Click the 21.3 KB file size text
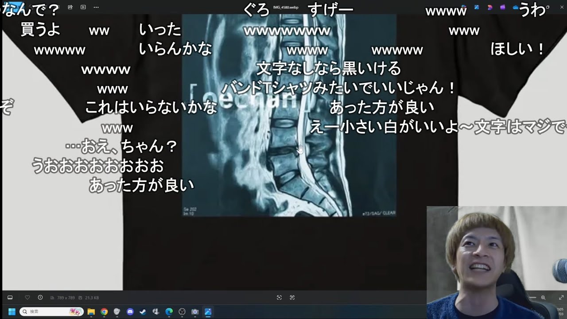Screen dimensions: 567x319 coord(92,298)
